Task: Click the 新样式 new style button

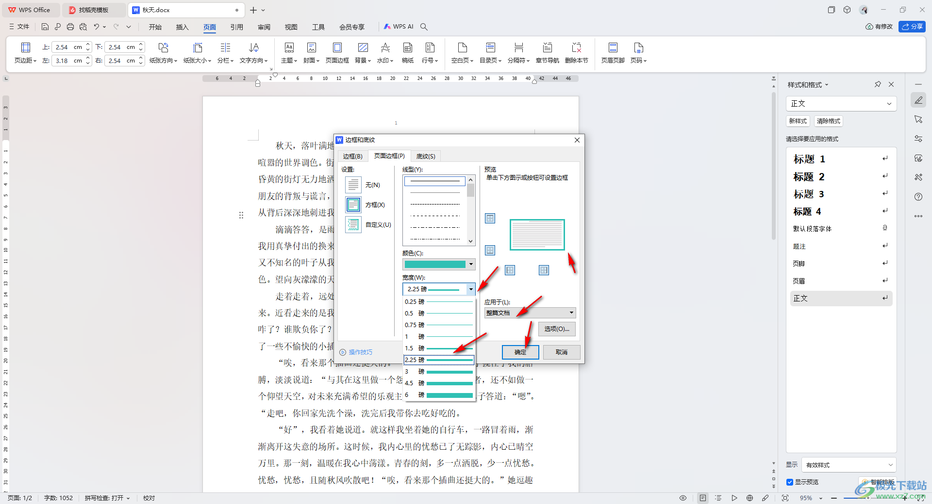Action: pyautogui.click(x=798, y=121)
